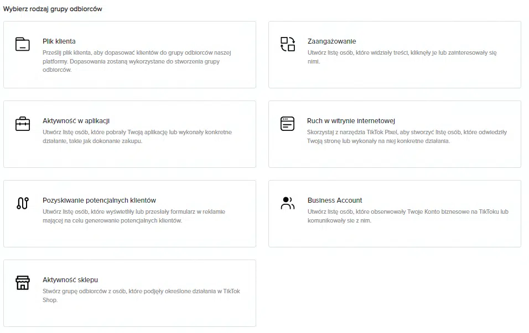
Task: Click the people icon for Business Account
Action: tap(288, 203)
